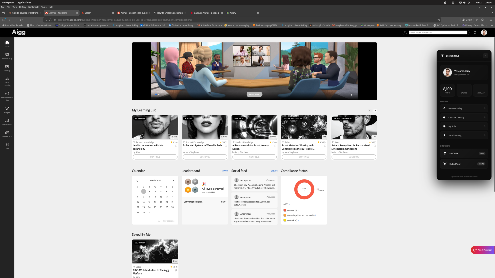Open My Learning in the left sidebar
Viewport: 495px width, 278px height.
coord(7,56)
